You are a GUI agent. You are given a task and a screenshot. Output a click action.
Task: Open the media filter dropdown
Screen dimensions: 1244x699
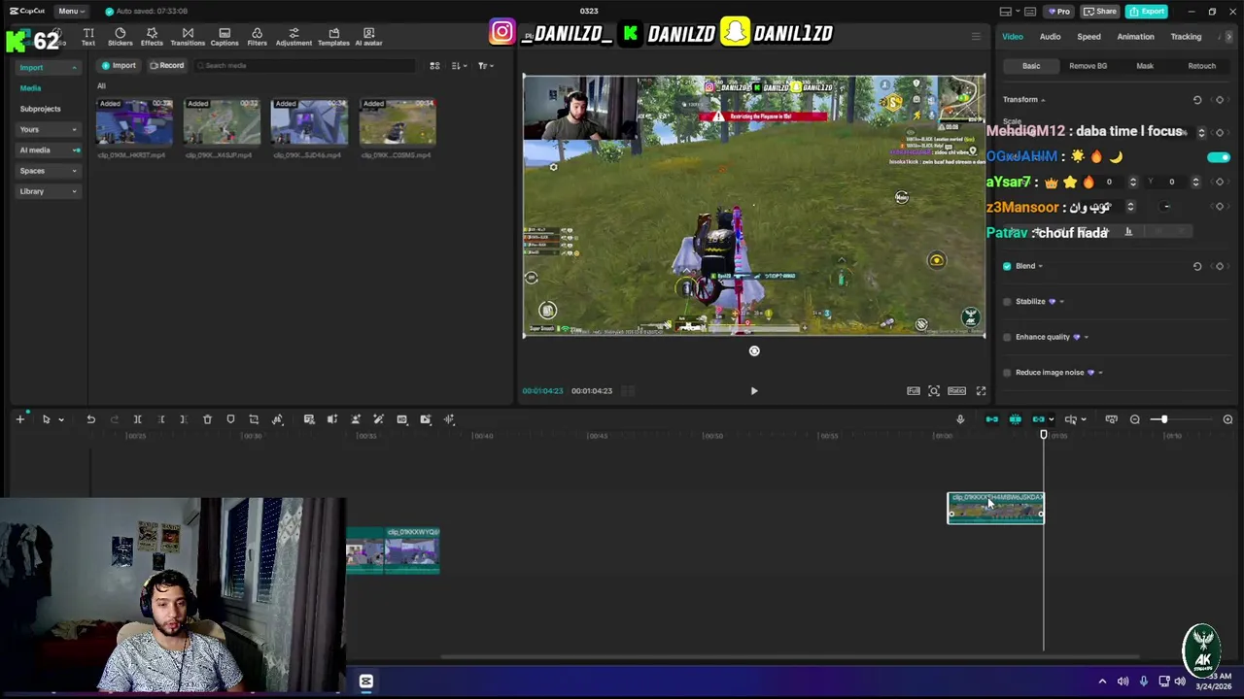[x=486, y=65]
